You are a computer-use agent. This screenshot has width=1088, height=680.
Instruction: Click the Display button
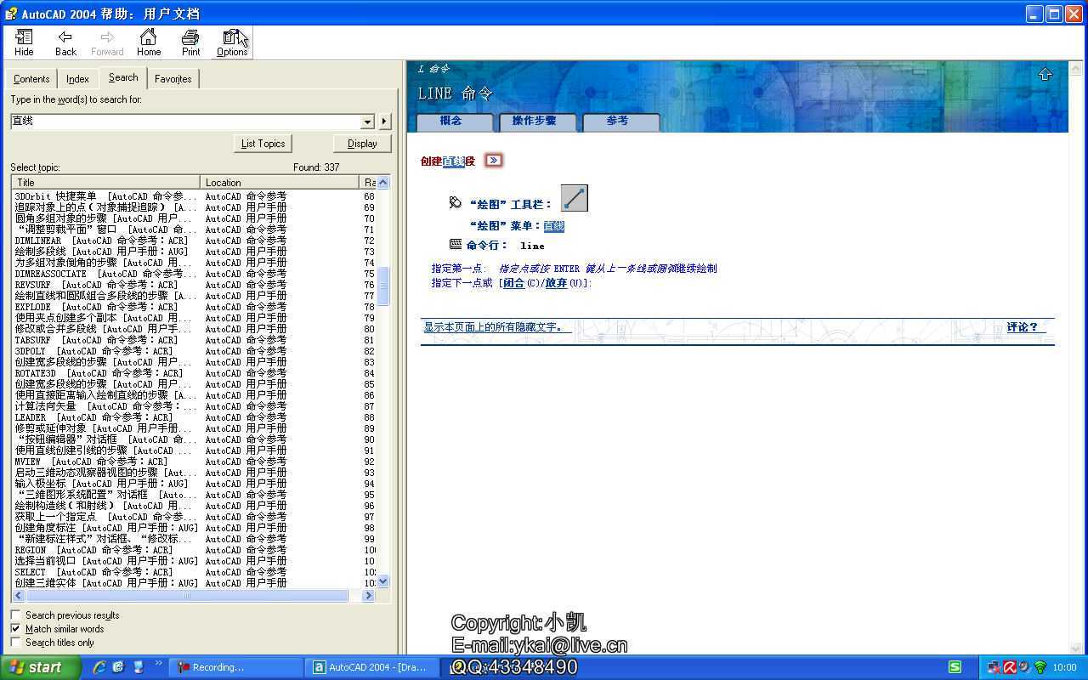coord(362,144)
